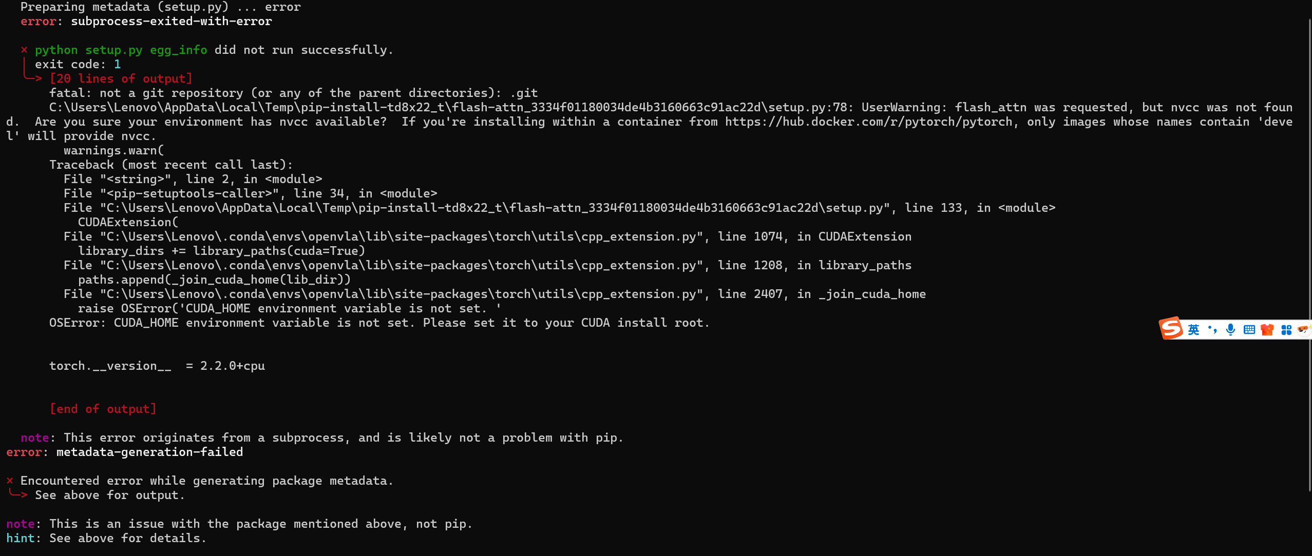Image resolution: width=1312 pixels, height=556 pixels.
Task: Activate voice input with the microphone icon
Action: pos(1230,329)
